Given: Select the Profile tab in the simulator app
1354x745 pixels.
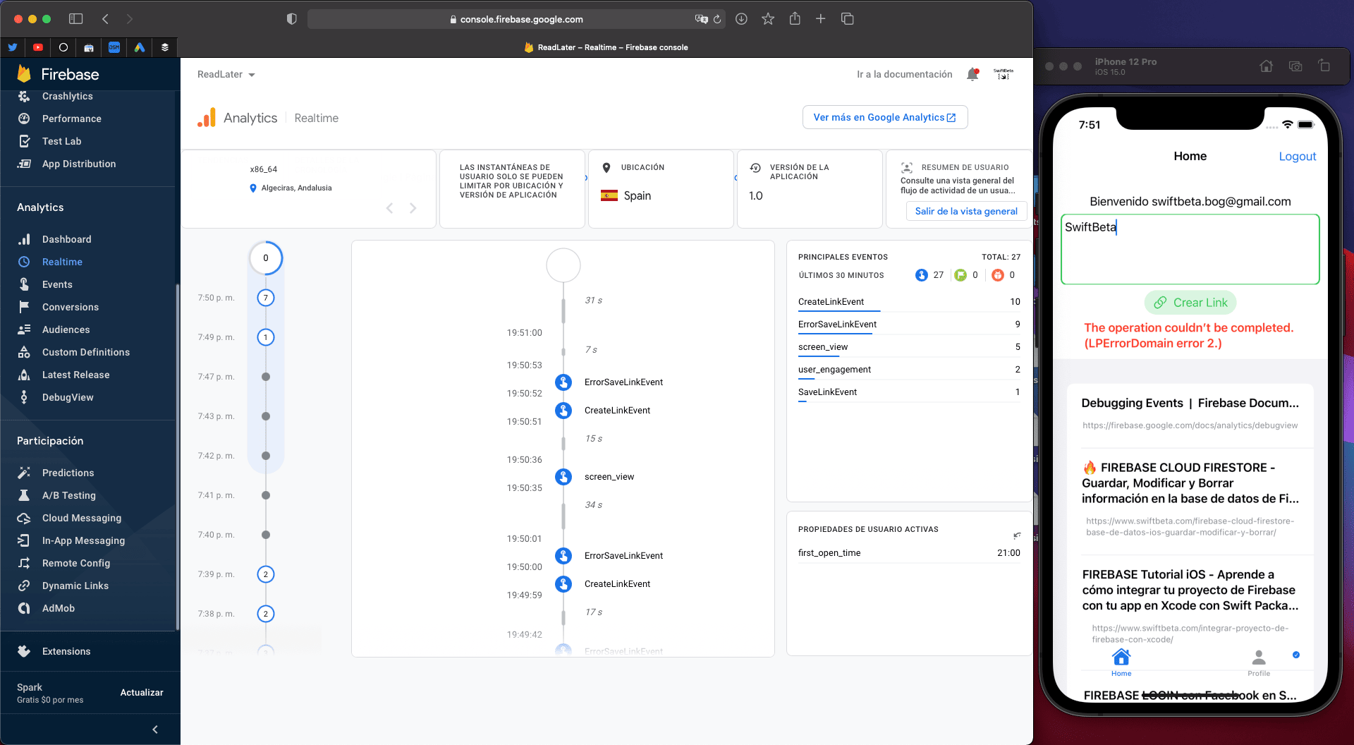Looking at the screenshot, I should (1259, 662).
